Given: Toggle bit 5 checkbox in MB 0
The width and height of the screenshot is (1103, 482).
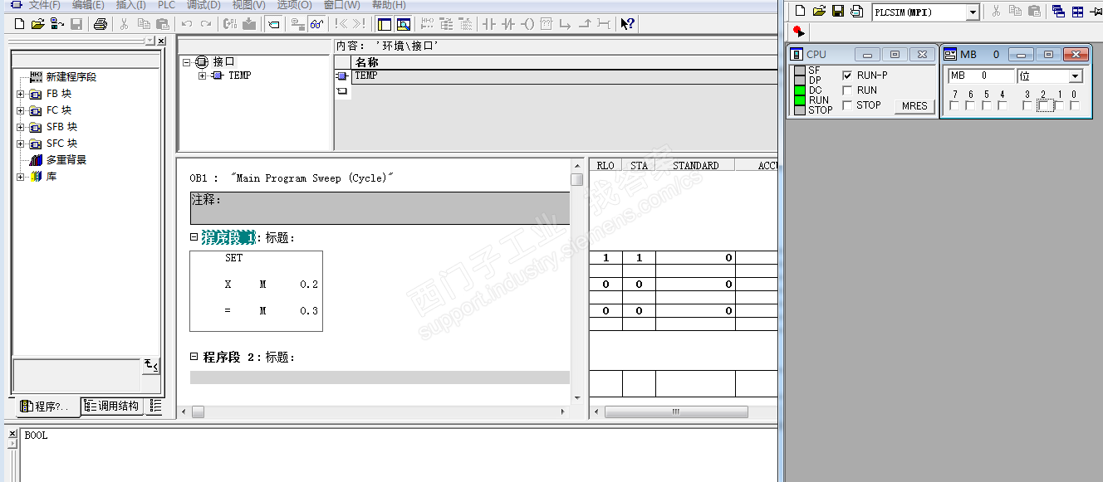Looking at the screenshot, I should click(x=986, y=105).
